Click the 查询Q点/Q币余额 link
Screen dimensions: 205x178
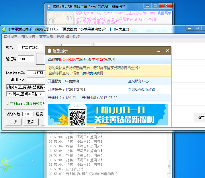tap(141, 90)
